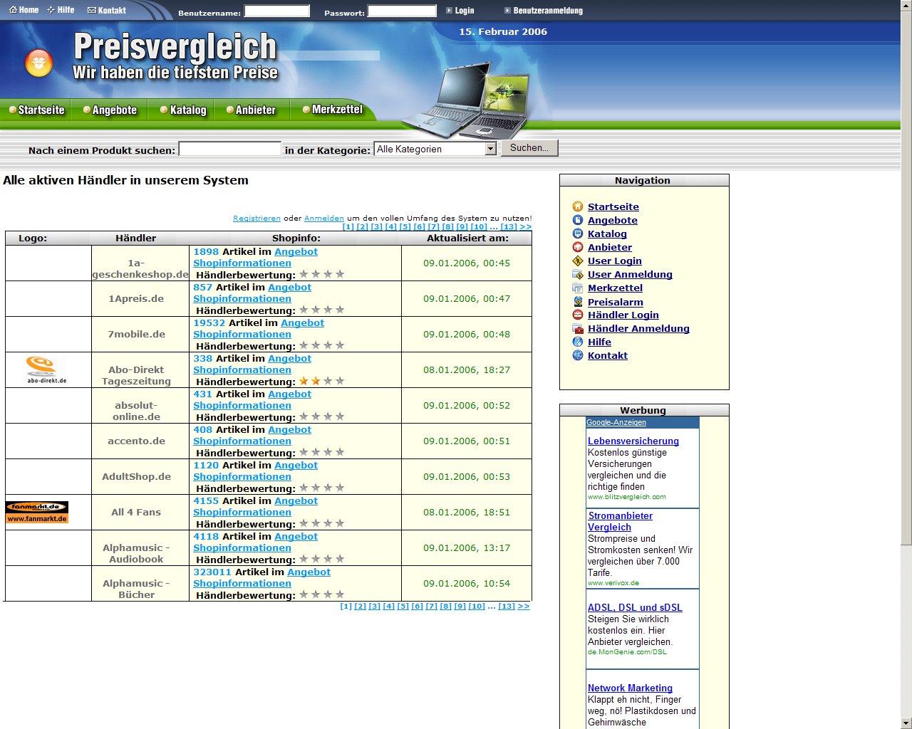Open the Stromanbieter Vergleich ad link

[x=620, y=521]
